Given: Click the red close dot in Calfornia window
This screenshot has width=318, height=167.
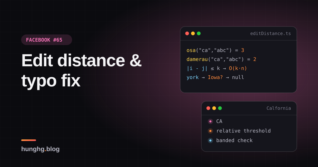Looking at the screenshot, I should (x=208, y=108).
